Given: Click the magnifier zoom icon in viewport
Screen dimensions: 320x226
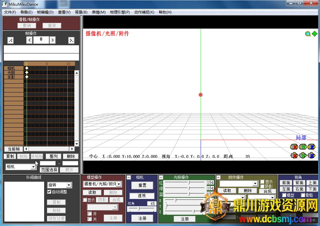Looking at the screenshot, I should 308,34.
